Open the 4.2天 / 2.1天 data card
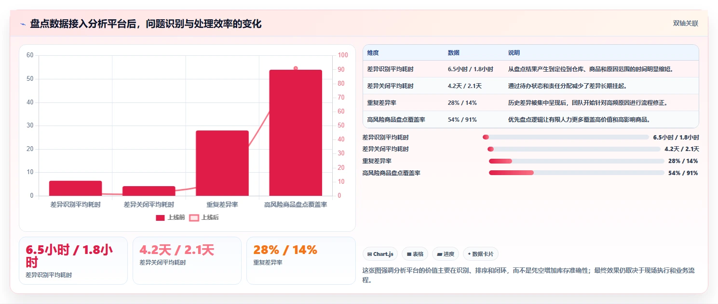The width and height of the screenshot is (718, 304). 187,261
